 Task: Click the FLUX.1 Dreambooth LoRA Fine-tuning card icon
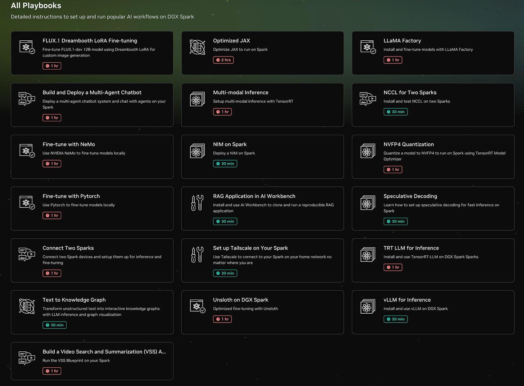[27, 47]
